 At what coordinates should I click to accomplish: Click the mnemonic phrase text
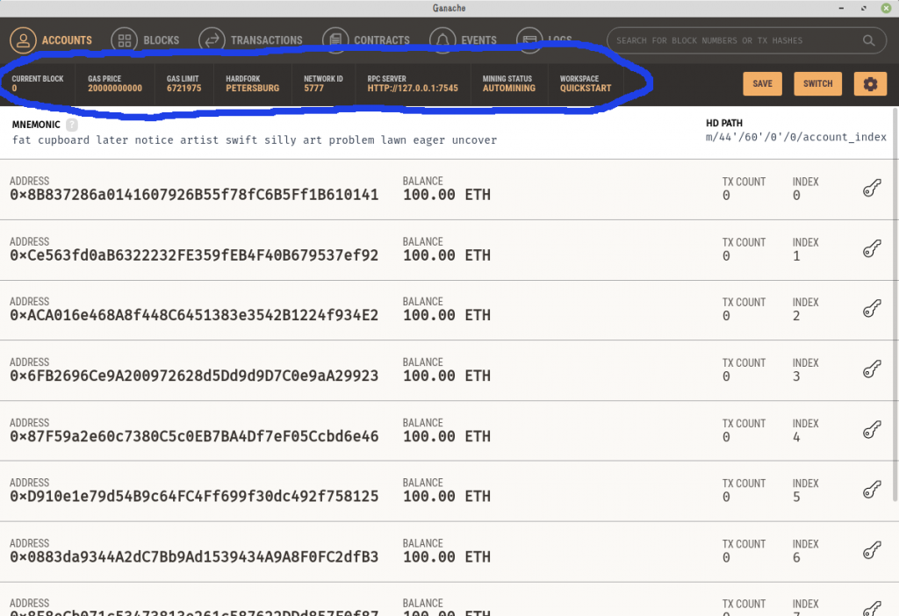(255, 140)
